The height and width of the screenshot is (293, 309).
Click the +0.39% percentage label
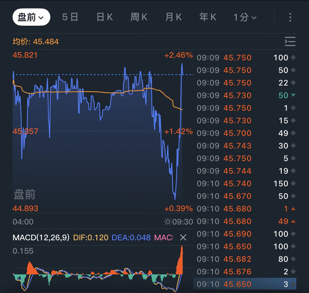coord(178,209)
